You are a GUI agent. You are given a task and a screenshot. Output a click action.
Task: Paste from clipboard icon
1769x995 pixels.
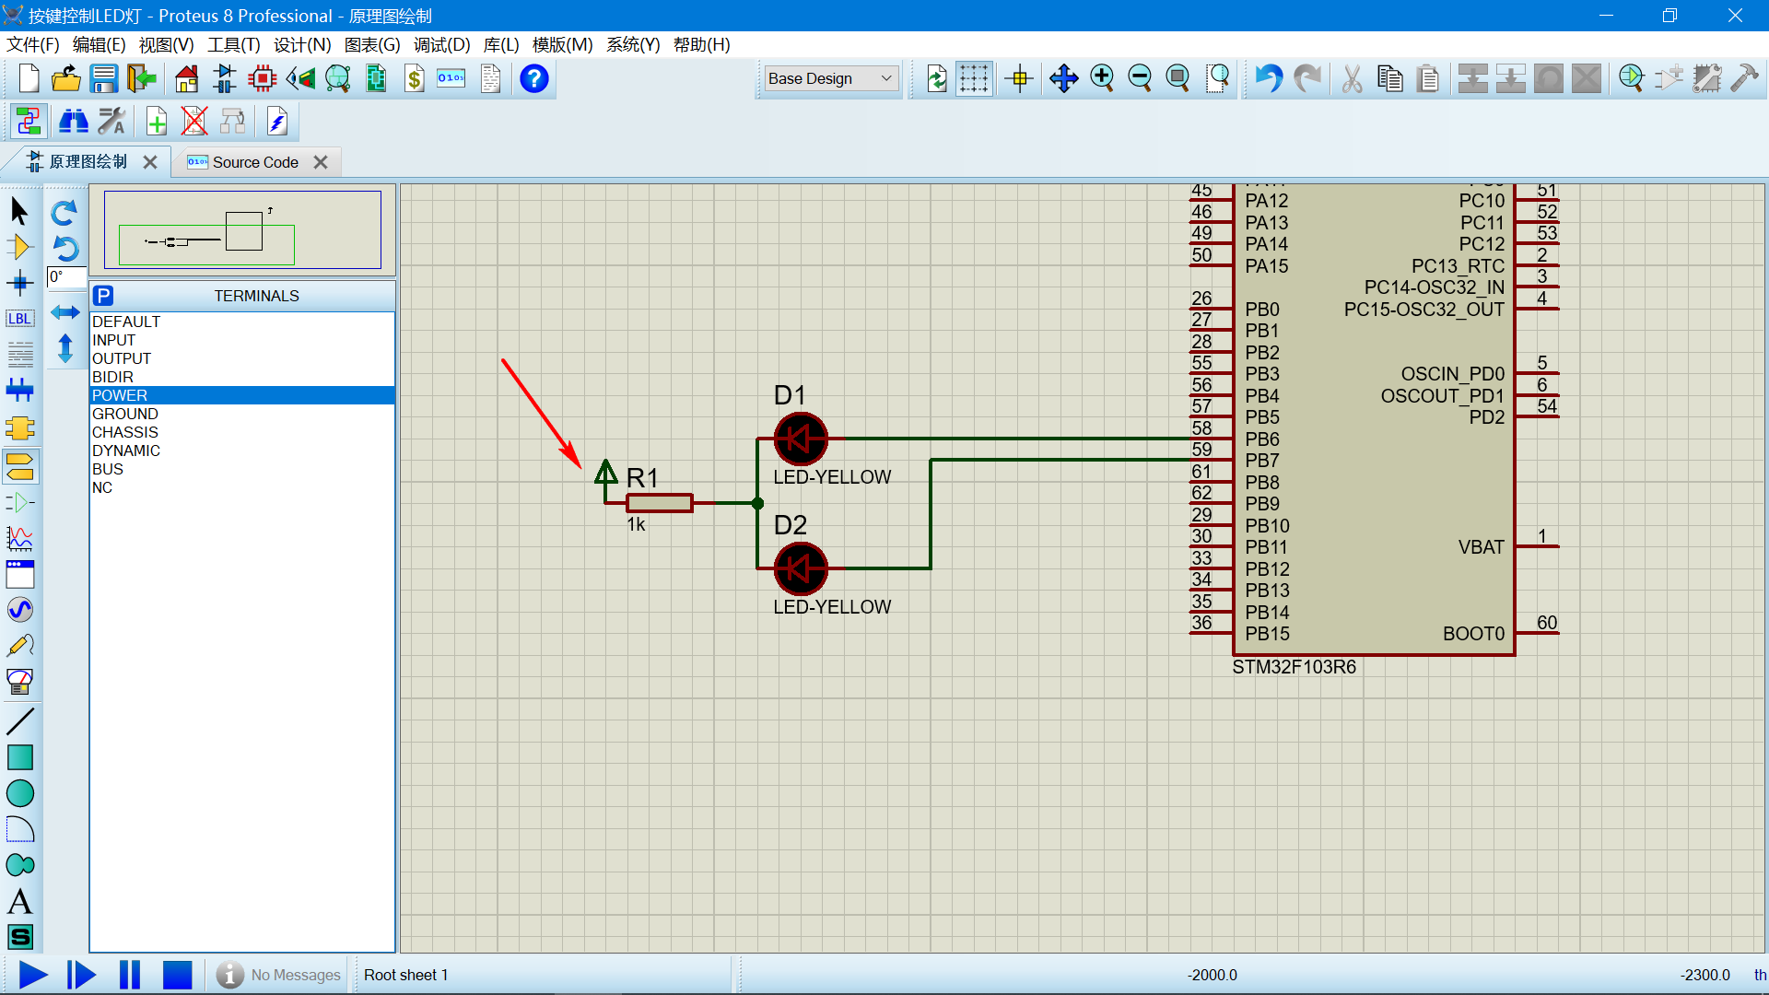click(1428, 79)
